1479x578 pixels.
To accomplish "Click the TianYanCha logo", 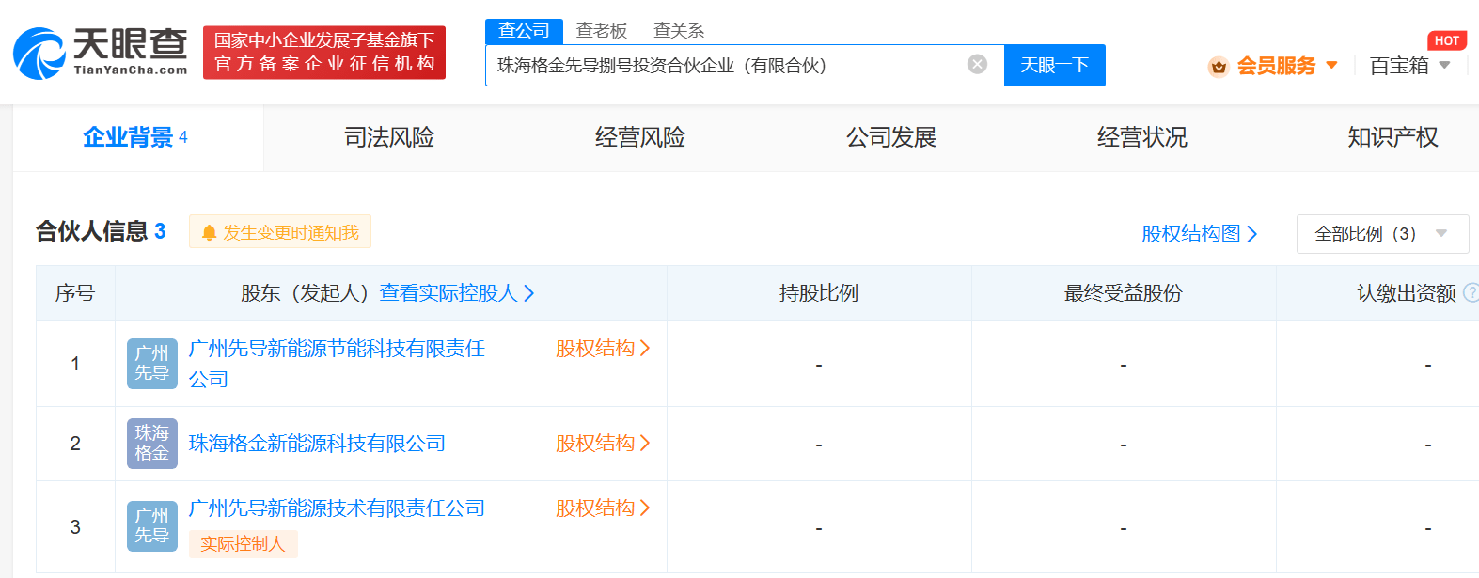I will click(101, 53).
